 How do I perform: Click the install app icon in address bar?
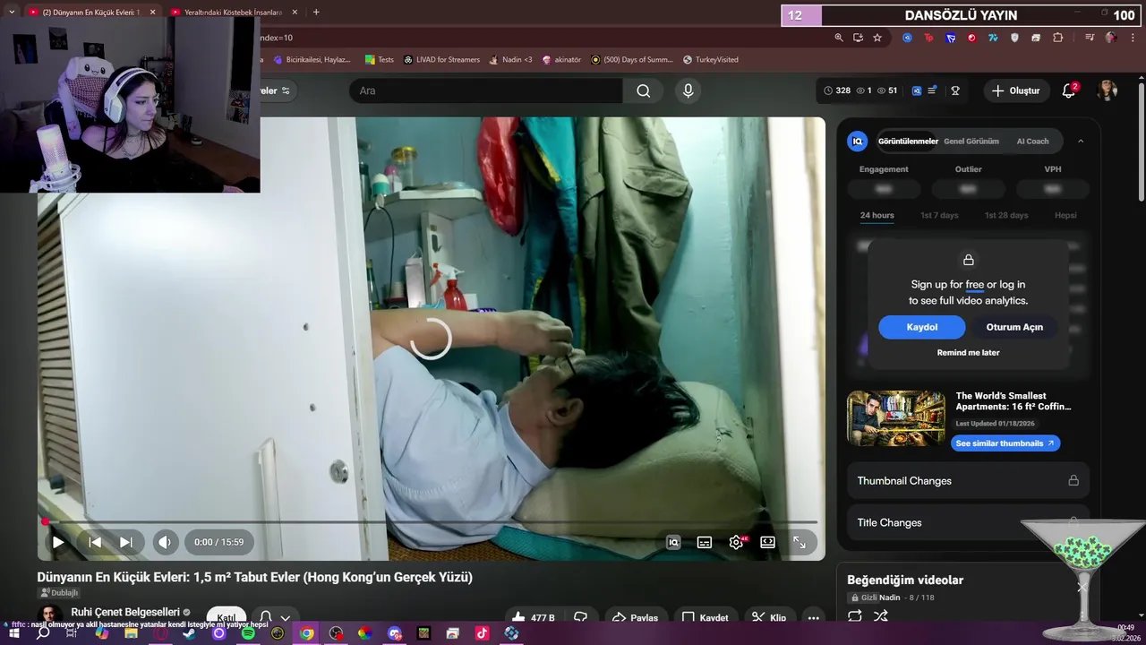point(858,38)
